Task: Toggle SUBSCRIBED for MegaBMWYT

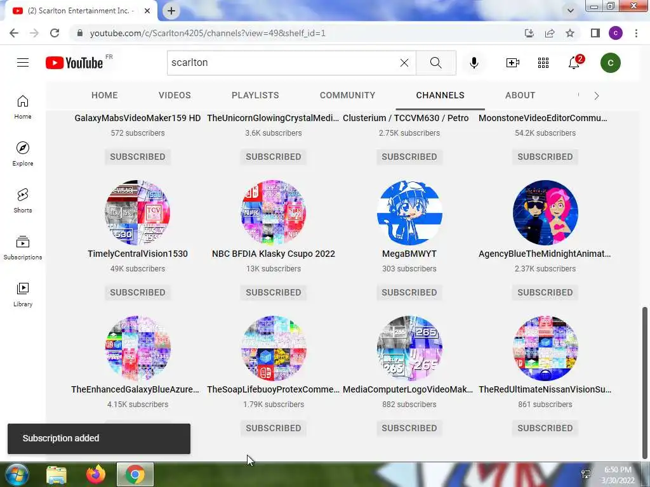Action: tap(409, 292)
